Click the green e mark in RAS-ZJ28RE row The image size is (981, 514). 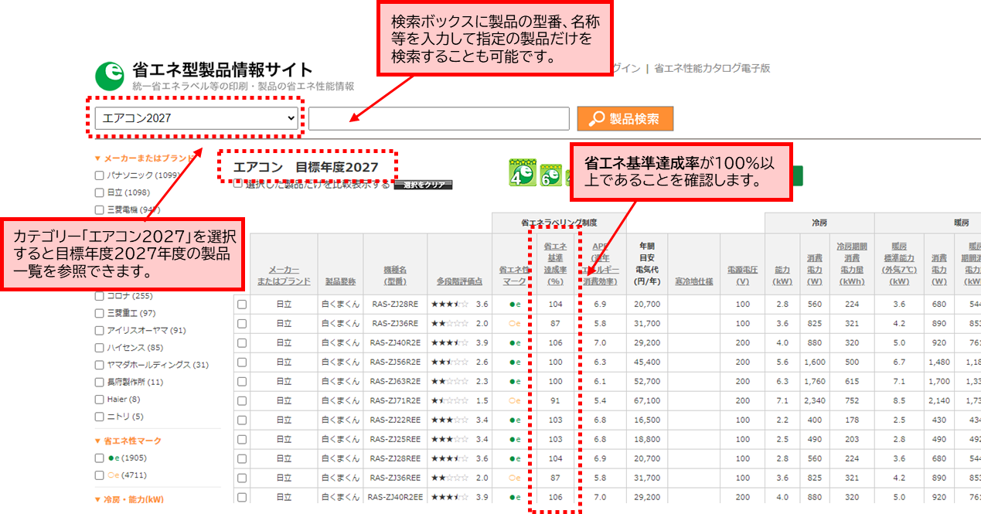[x=515, y=305]
